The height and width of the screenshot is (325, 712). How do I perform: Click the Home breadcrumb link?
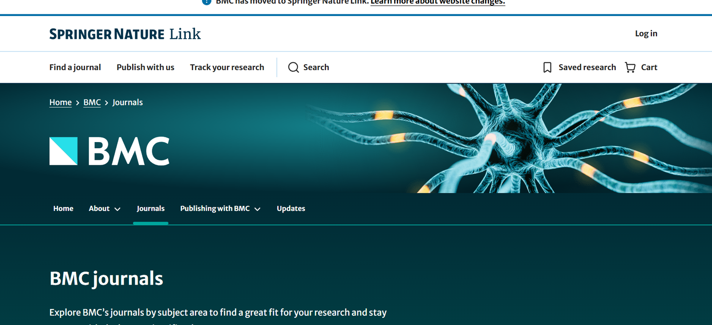point(61,102)
